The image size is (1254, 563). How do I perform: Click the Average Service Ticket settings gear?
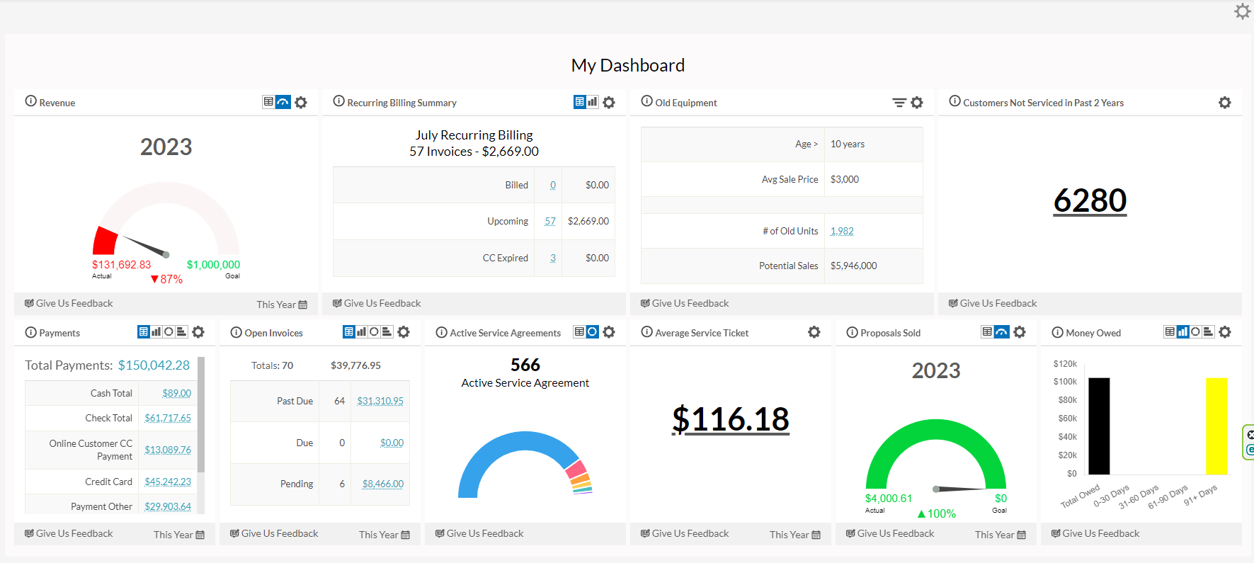click(x=814, y=332)
